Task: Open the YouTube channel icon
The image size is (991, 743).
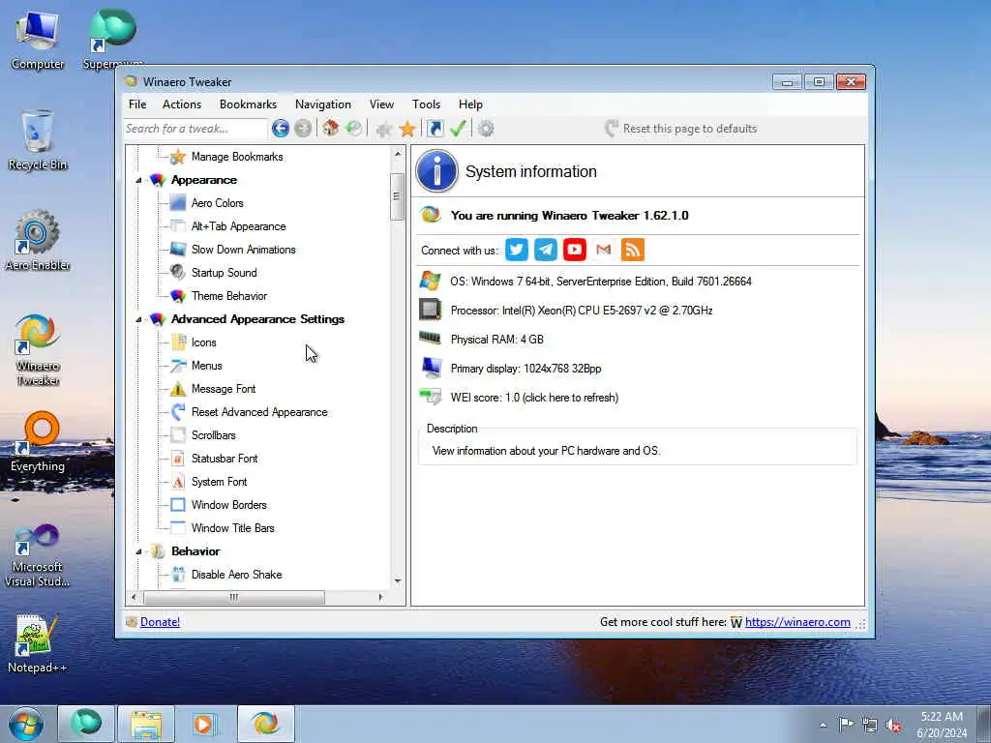Action: pos(575,250)
